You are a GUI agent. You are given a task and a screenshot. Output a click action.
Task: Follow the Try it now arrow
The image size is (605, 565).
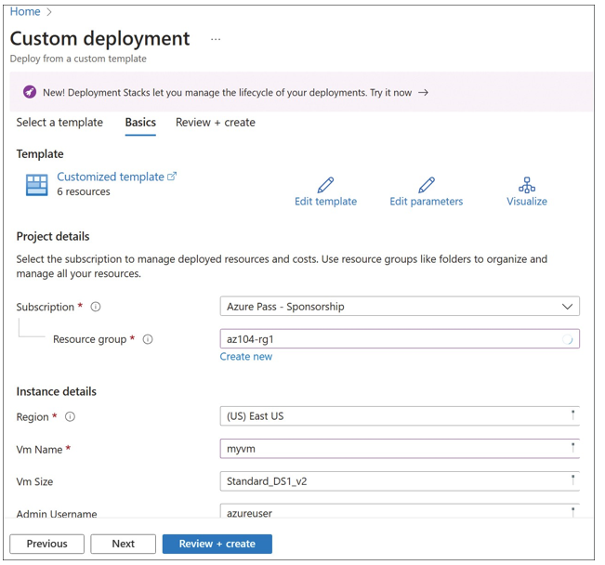(423, 93)
